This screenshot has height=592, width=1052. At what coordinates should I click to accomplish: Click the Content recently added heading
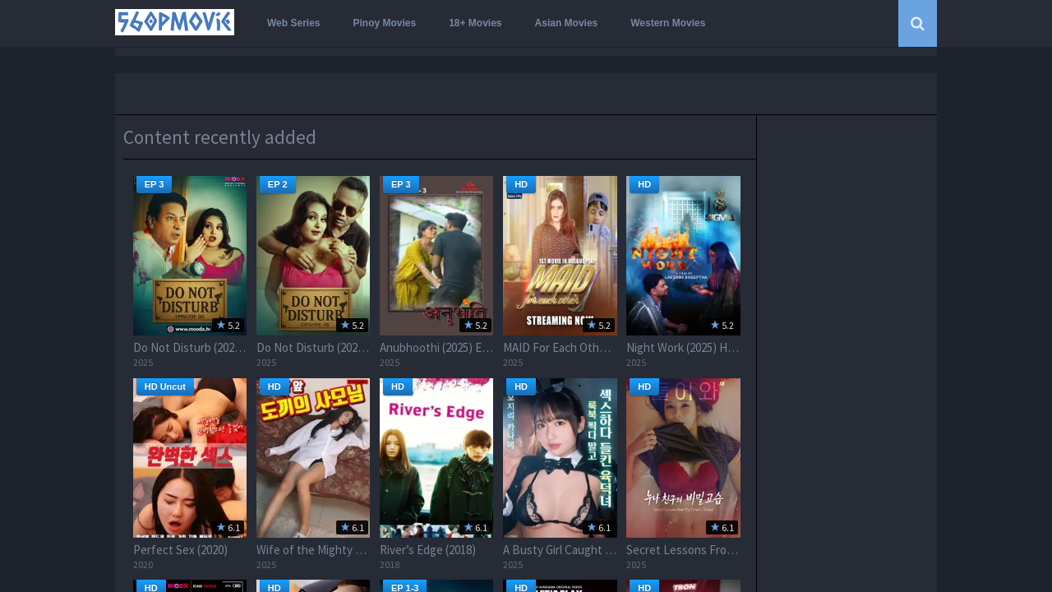click(x=219, y=137)
